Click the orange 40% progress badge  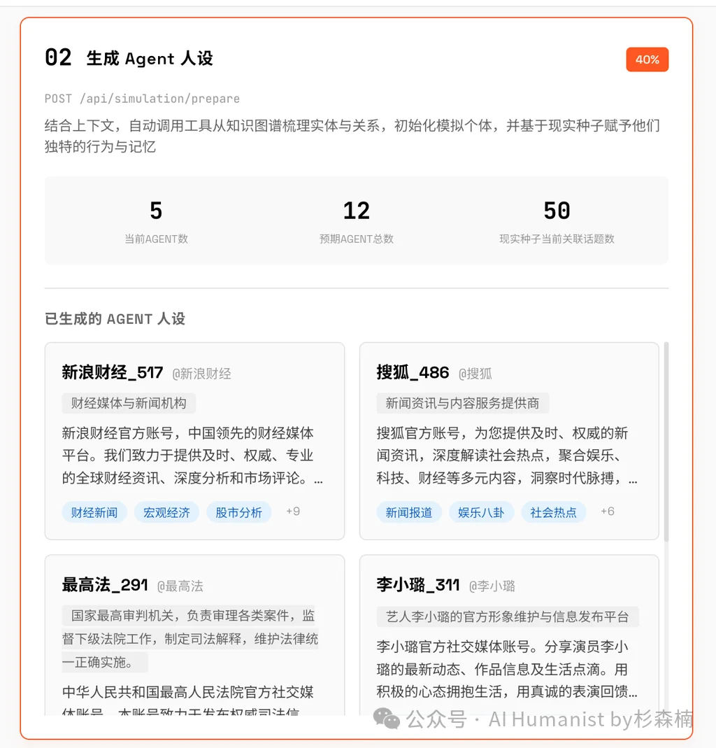pos(647,59)
